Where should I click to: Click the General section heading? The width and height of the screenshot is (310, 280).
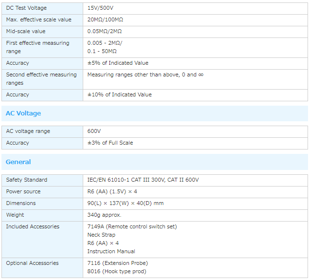coord(18,162)
